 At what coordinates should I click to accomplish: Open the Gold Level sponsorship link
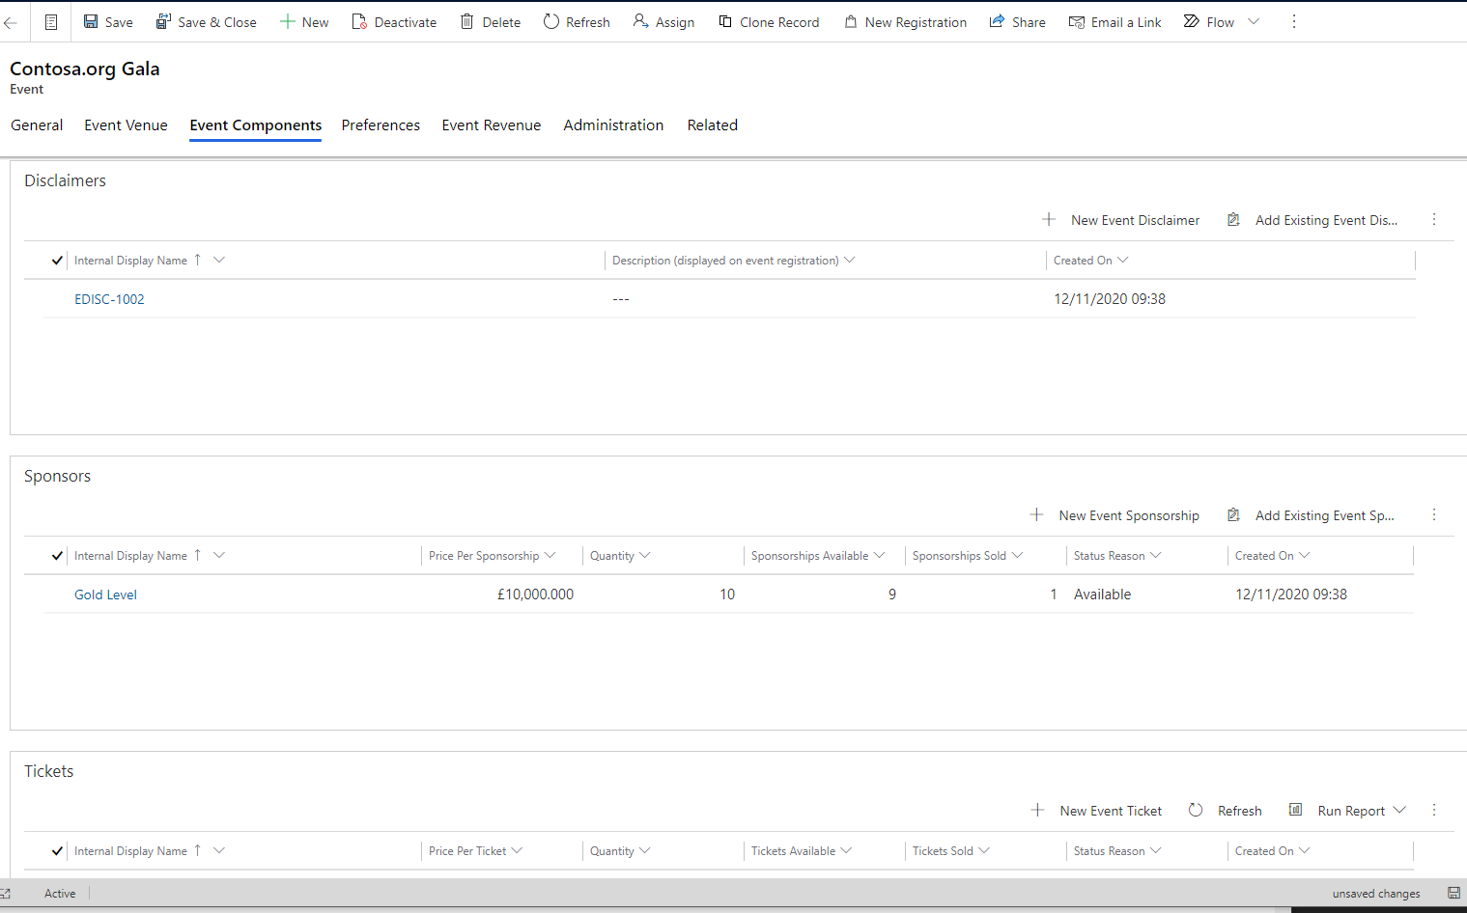point(105,595)
